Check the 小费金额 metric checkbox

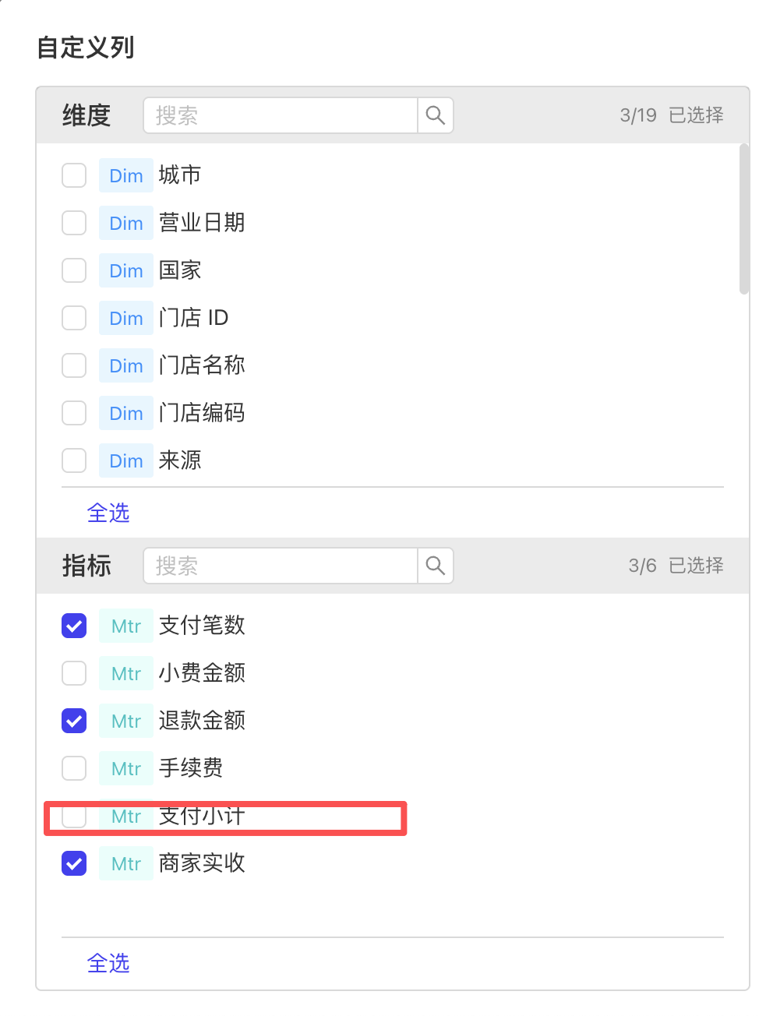(x=74, y=673)
